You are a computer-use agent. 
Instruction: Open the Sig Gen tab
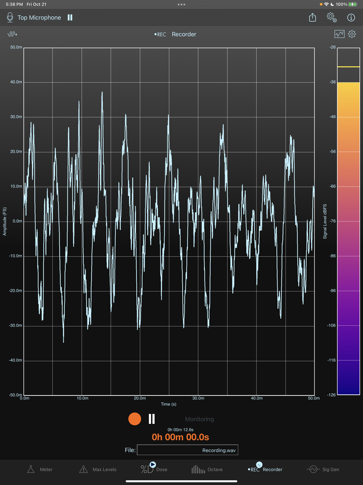click(x=323, y=469)
